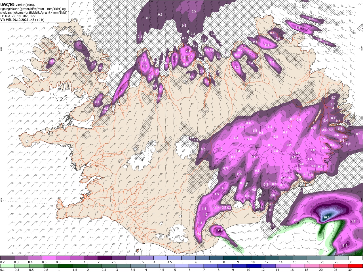Screen dimensions: 363x272
Task: Click the '10' label on the lower rain scale
Action: pos(248,270)
